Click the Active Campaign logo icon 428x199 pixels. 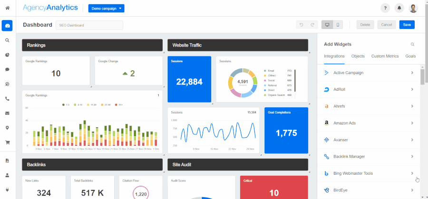326,73
